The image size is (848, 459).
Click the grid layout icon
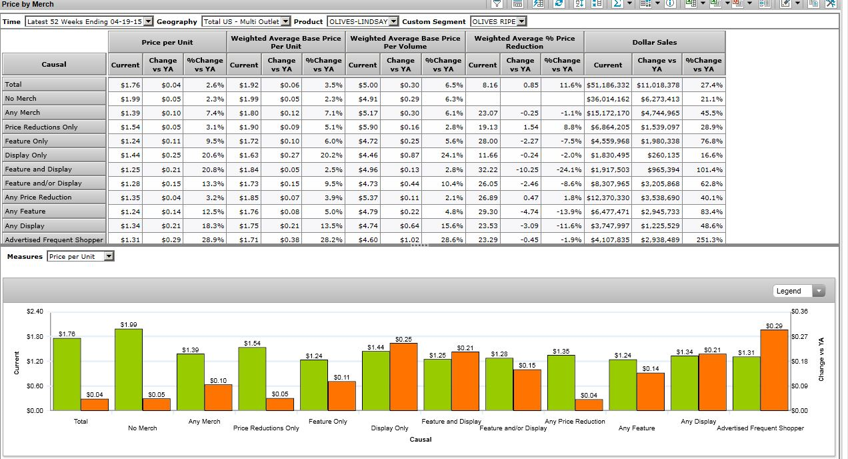tap(644, 4)
